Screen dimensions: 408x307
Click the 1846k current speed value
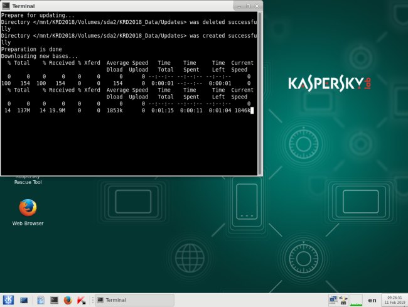(242, 110)
